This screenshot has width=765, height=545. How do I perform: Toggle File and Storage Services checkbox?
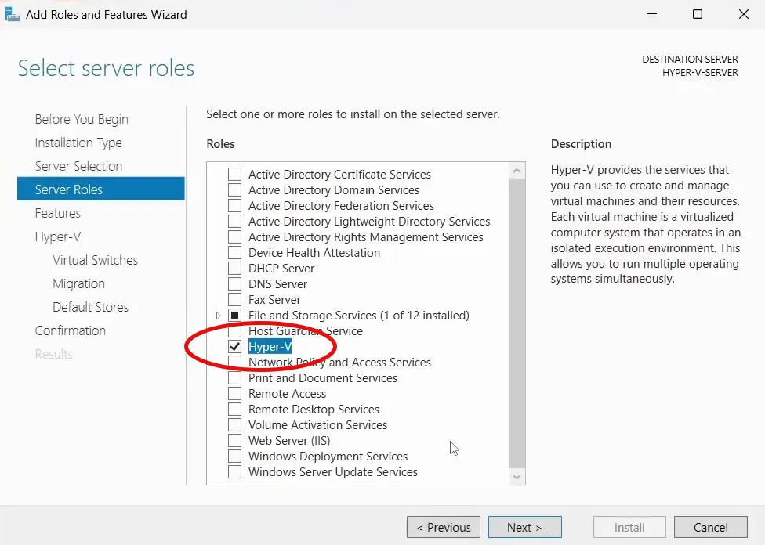tap(234, 315)
